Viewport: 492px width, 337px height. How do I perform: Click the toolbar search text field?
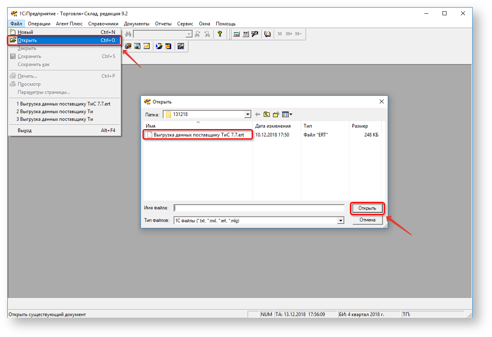pyautogui.click(x=159, y=34)
